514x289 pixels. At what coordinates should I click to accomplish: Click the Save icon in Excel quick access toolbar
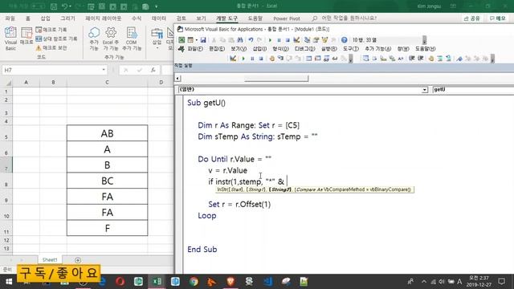(x=54, y=6)
